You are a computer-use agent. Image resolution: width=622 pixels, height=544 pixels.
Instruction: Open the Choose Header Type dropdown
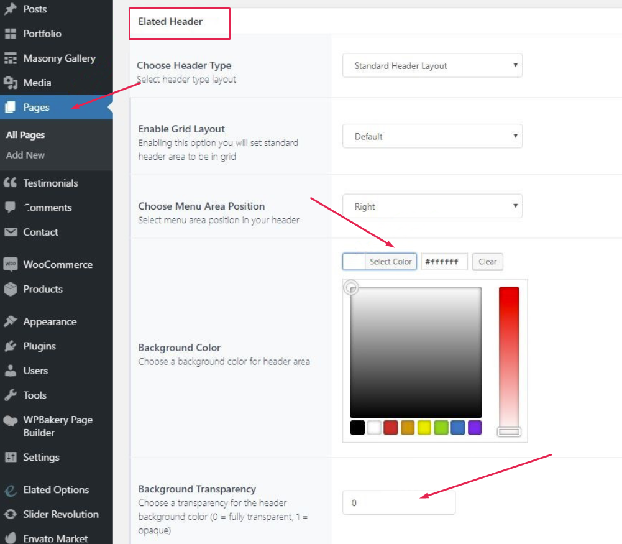click(x=432, y=66)
